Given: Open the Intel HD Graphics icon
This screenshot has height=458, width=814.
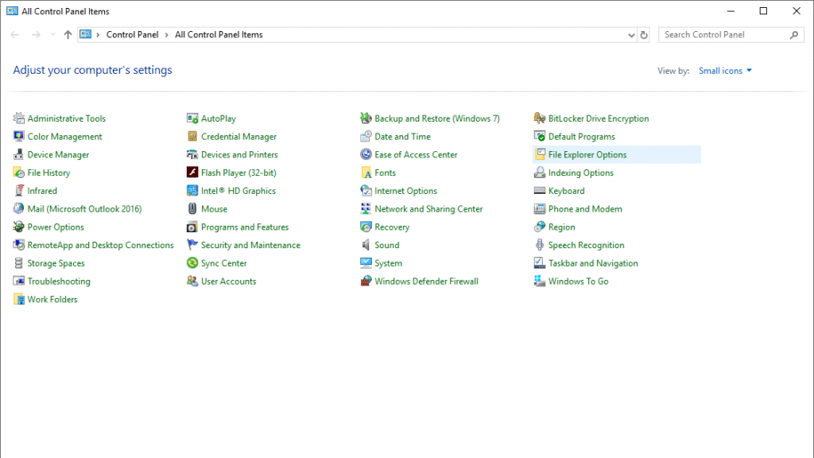Looking at the screenshot, I should 192,191.
